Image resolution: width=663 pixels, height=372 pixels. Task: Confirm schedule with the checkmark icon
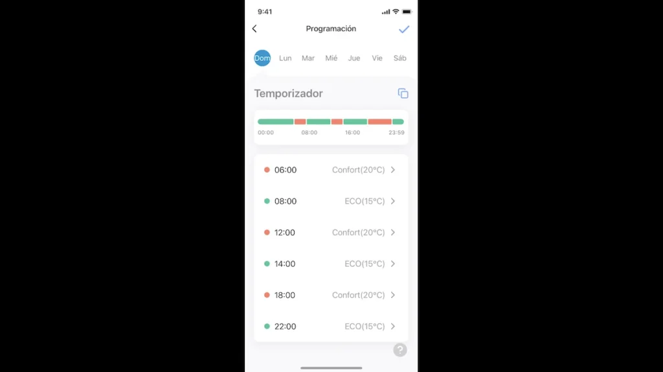pos(404,29)
